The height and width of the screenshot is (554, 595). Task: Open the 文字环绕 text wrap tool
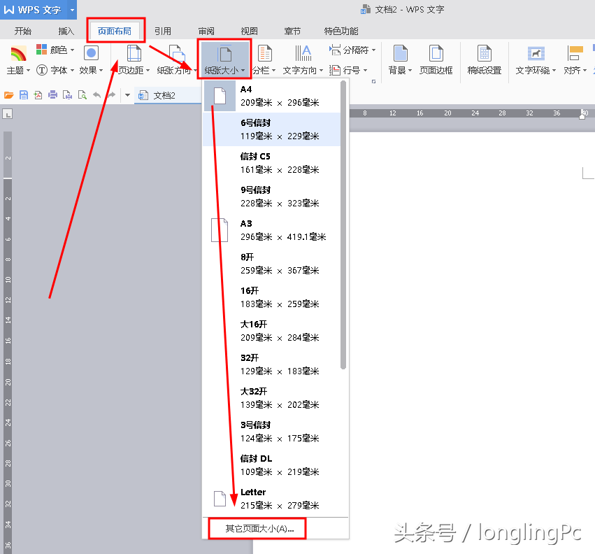pyautogui.click(x=536, y=59)
